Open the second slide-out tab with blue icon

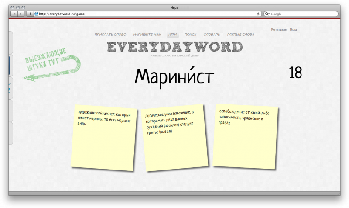pos(10,65)
